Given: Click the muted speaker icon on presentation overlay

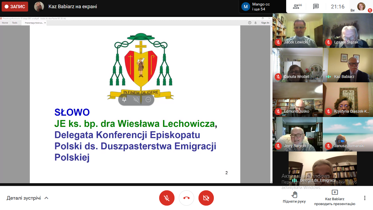Looking at the screenshot, I should [136, 99].
